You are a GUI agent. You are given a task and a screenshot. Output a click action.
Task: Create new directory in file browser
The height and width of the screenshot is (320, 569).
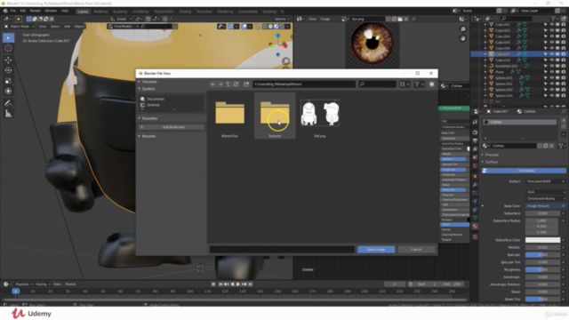[246, 84]
